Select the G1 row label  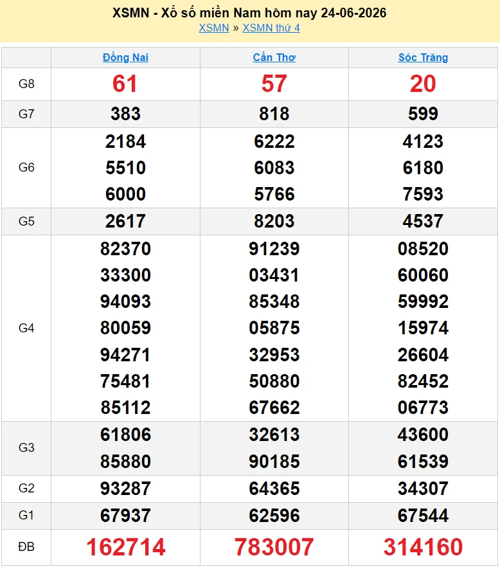pyautogui.click(x=26, y=515)
